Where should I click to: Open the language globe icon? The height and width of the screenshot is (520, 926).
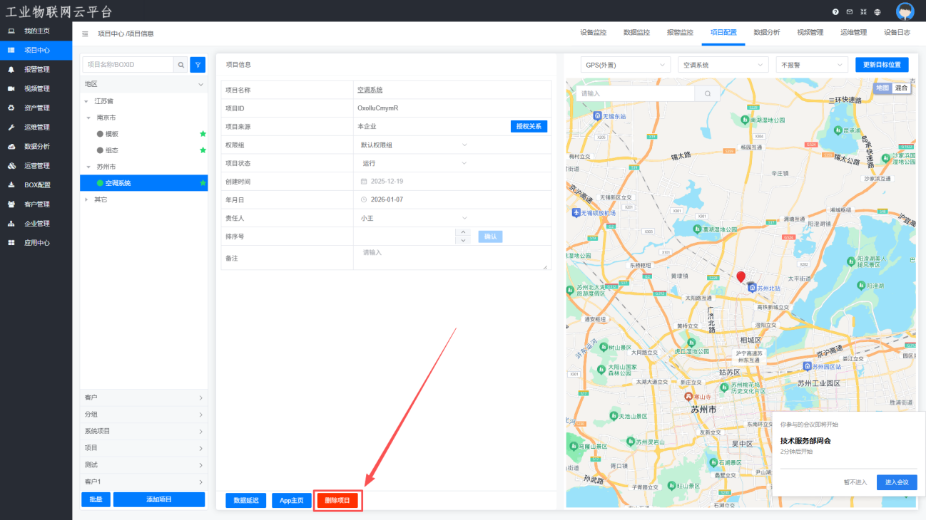point(877,12)
